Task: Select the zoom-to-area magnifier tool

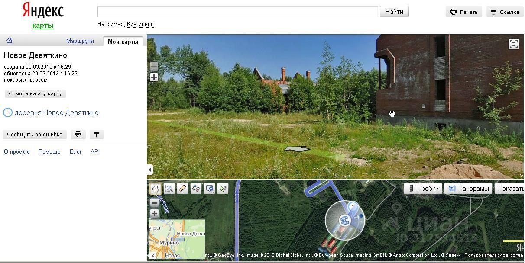Action: click(x=169, y=188)
